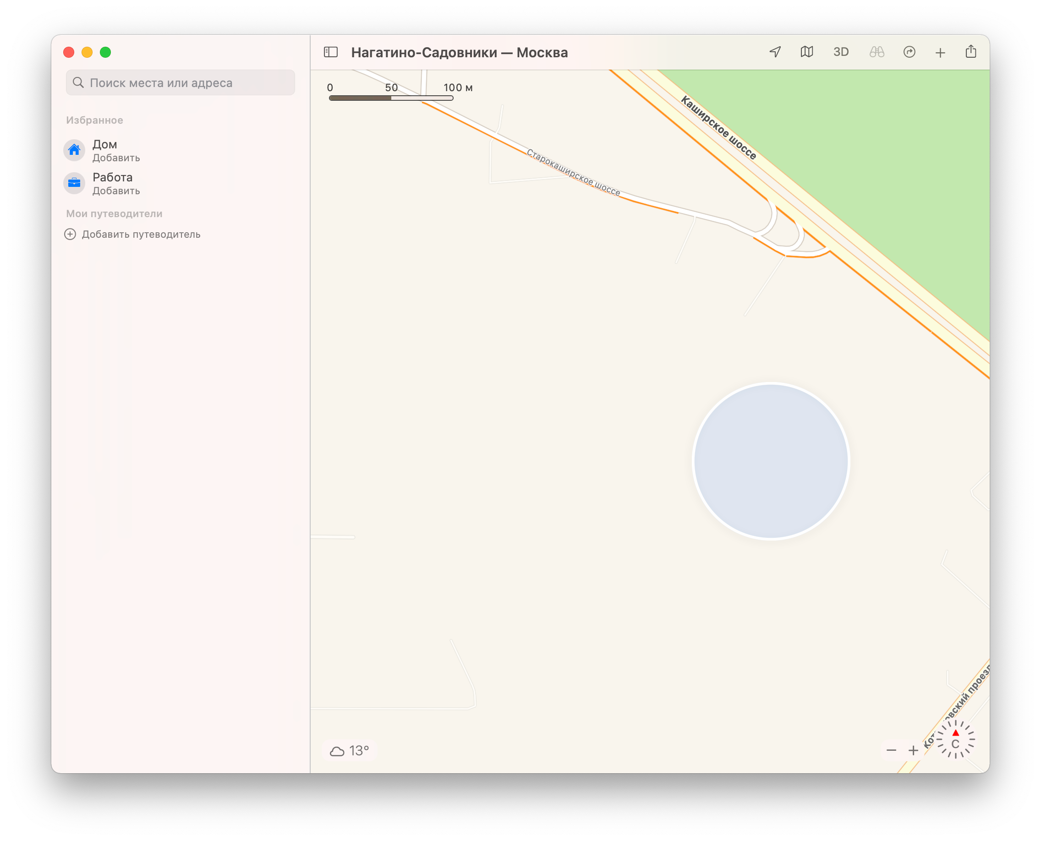
Task: Focus the place or address search field
Action: [180, 82]
